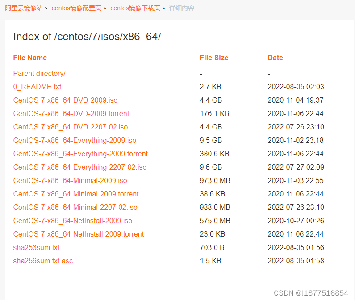Go to centos镜像配置页 breadcrumb
This screenshot has width=355, height=300.
click(x=76, y=8)
